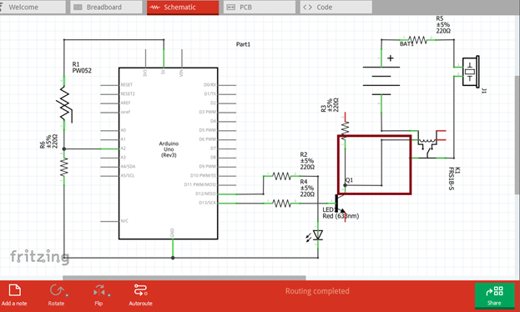
Task: Select the Schematic tab
Action: [x=183, y=8]
